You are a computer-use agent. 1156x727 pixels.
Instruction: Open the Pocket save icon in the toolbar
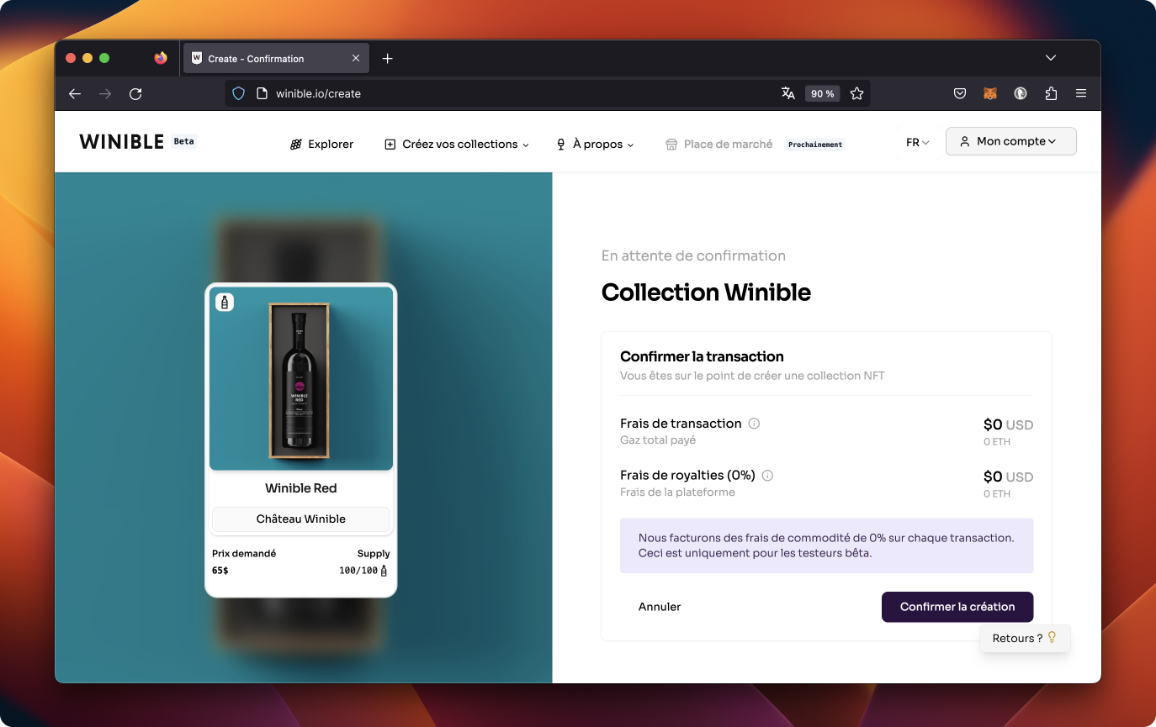tap(959, 94)
